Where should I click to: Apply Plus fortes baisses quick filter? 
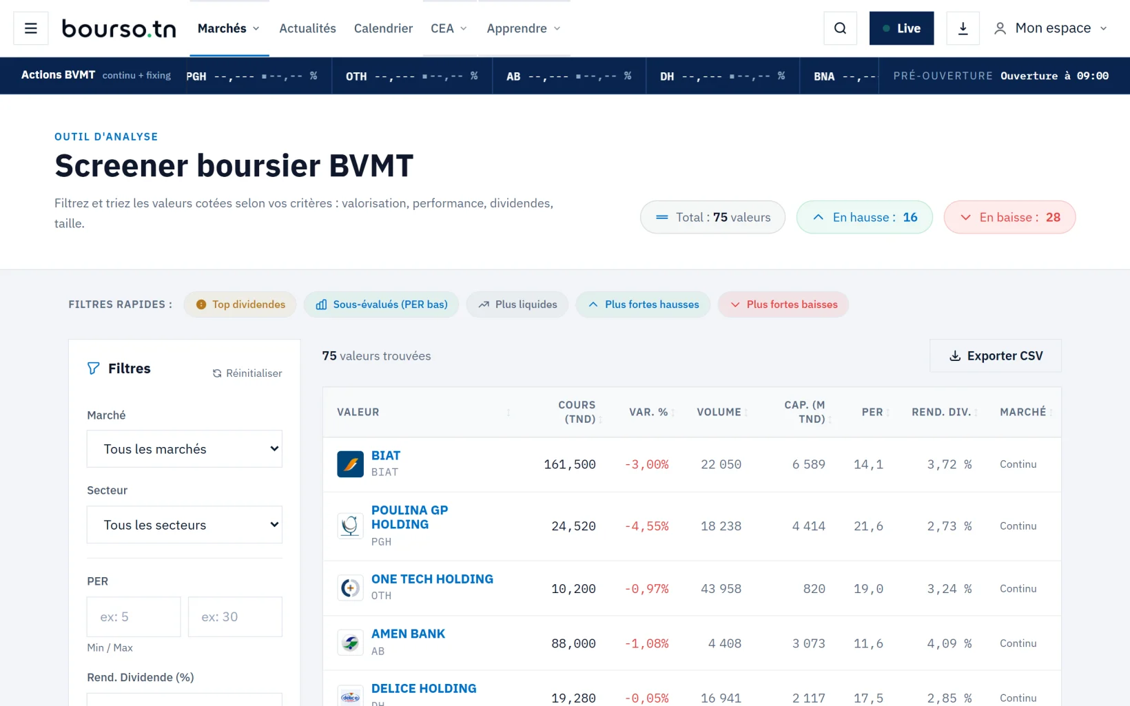tap(783, 304)
